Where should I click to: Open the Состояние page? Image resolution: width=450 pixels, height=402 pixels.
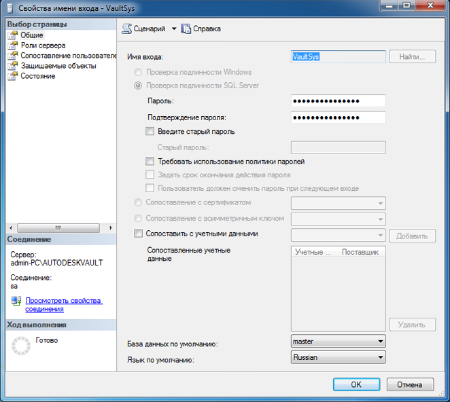(38, 76)
